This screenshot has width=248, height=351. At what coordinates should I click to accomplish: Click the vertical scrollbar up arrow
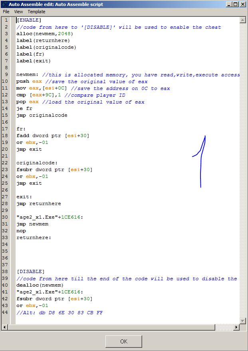(243, 20)
